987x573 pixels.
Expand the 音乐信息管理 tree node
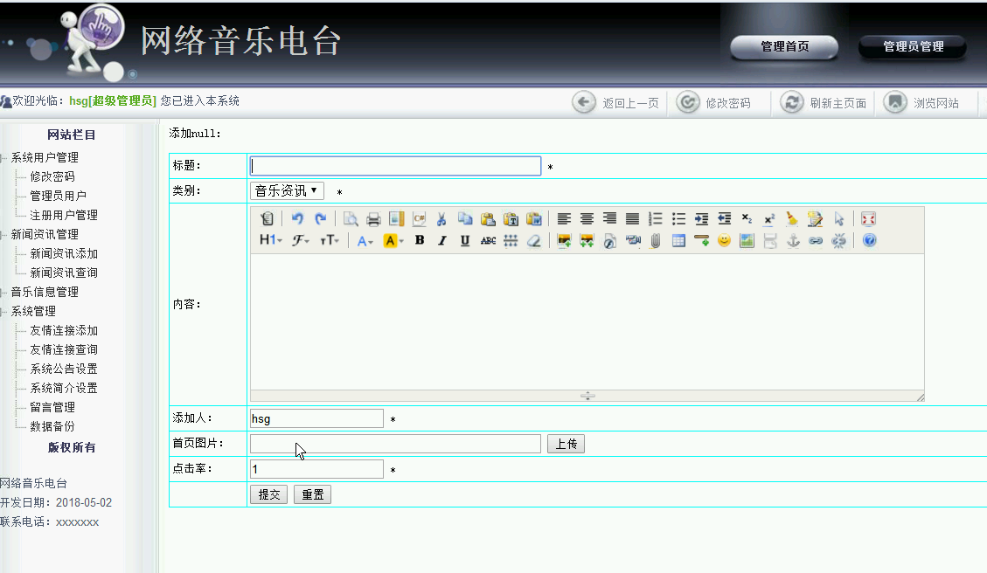pyautogui.click(x=3, y=292)
